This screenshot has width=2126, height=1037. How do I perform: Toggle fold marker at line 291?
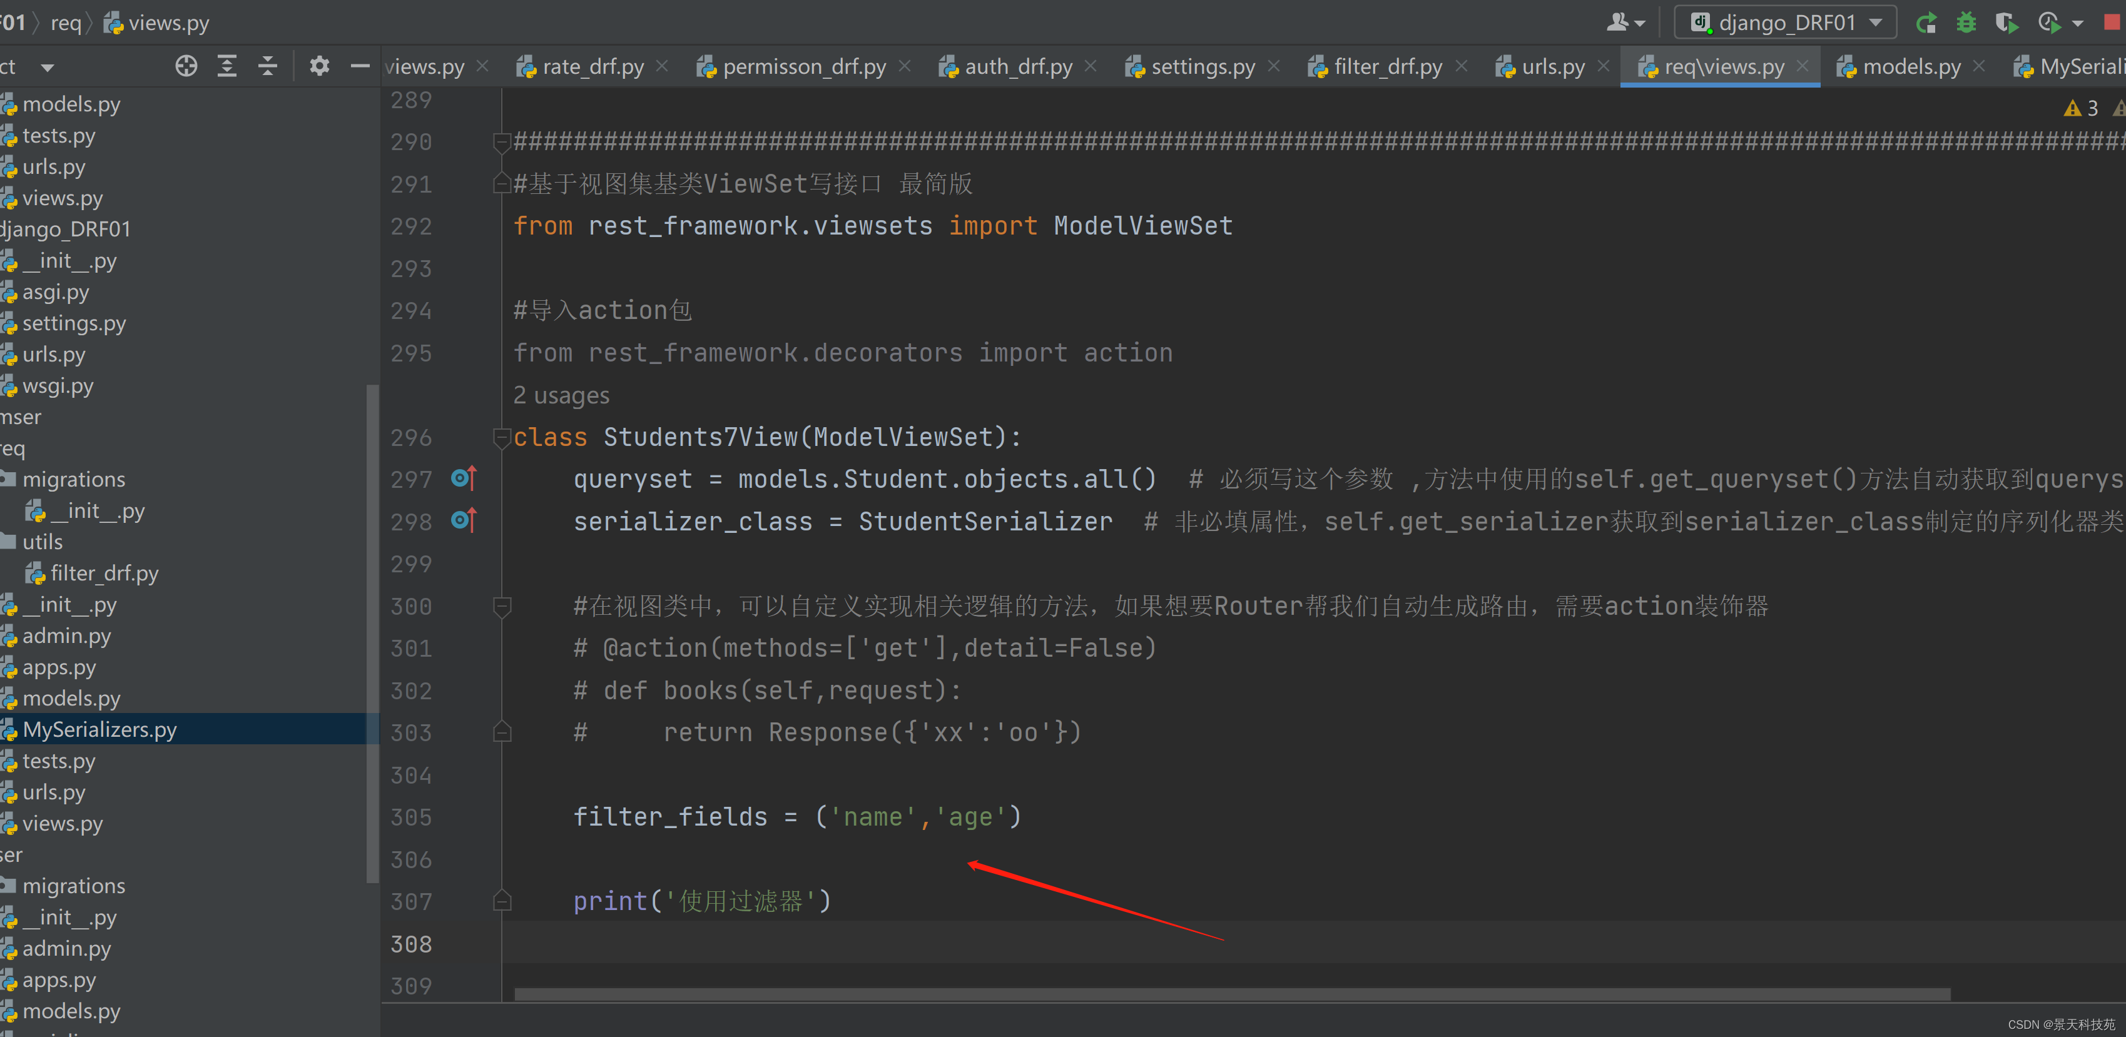(501, 183)
